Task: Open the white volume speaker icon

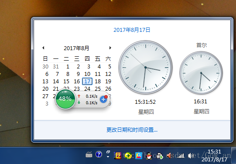Action: tap(191, 156)
